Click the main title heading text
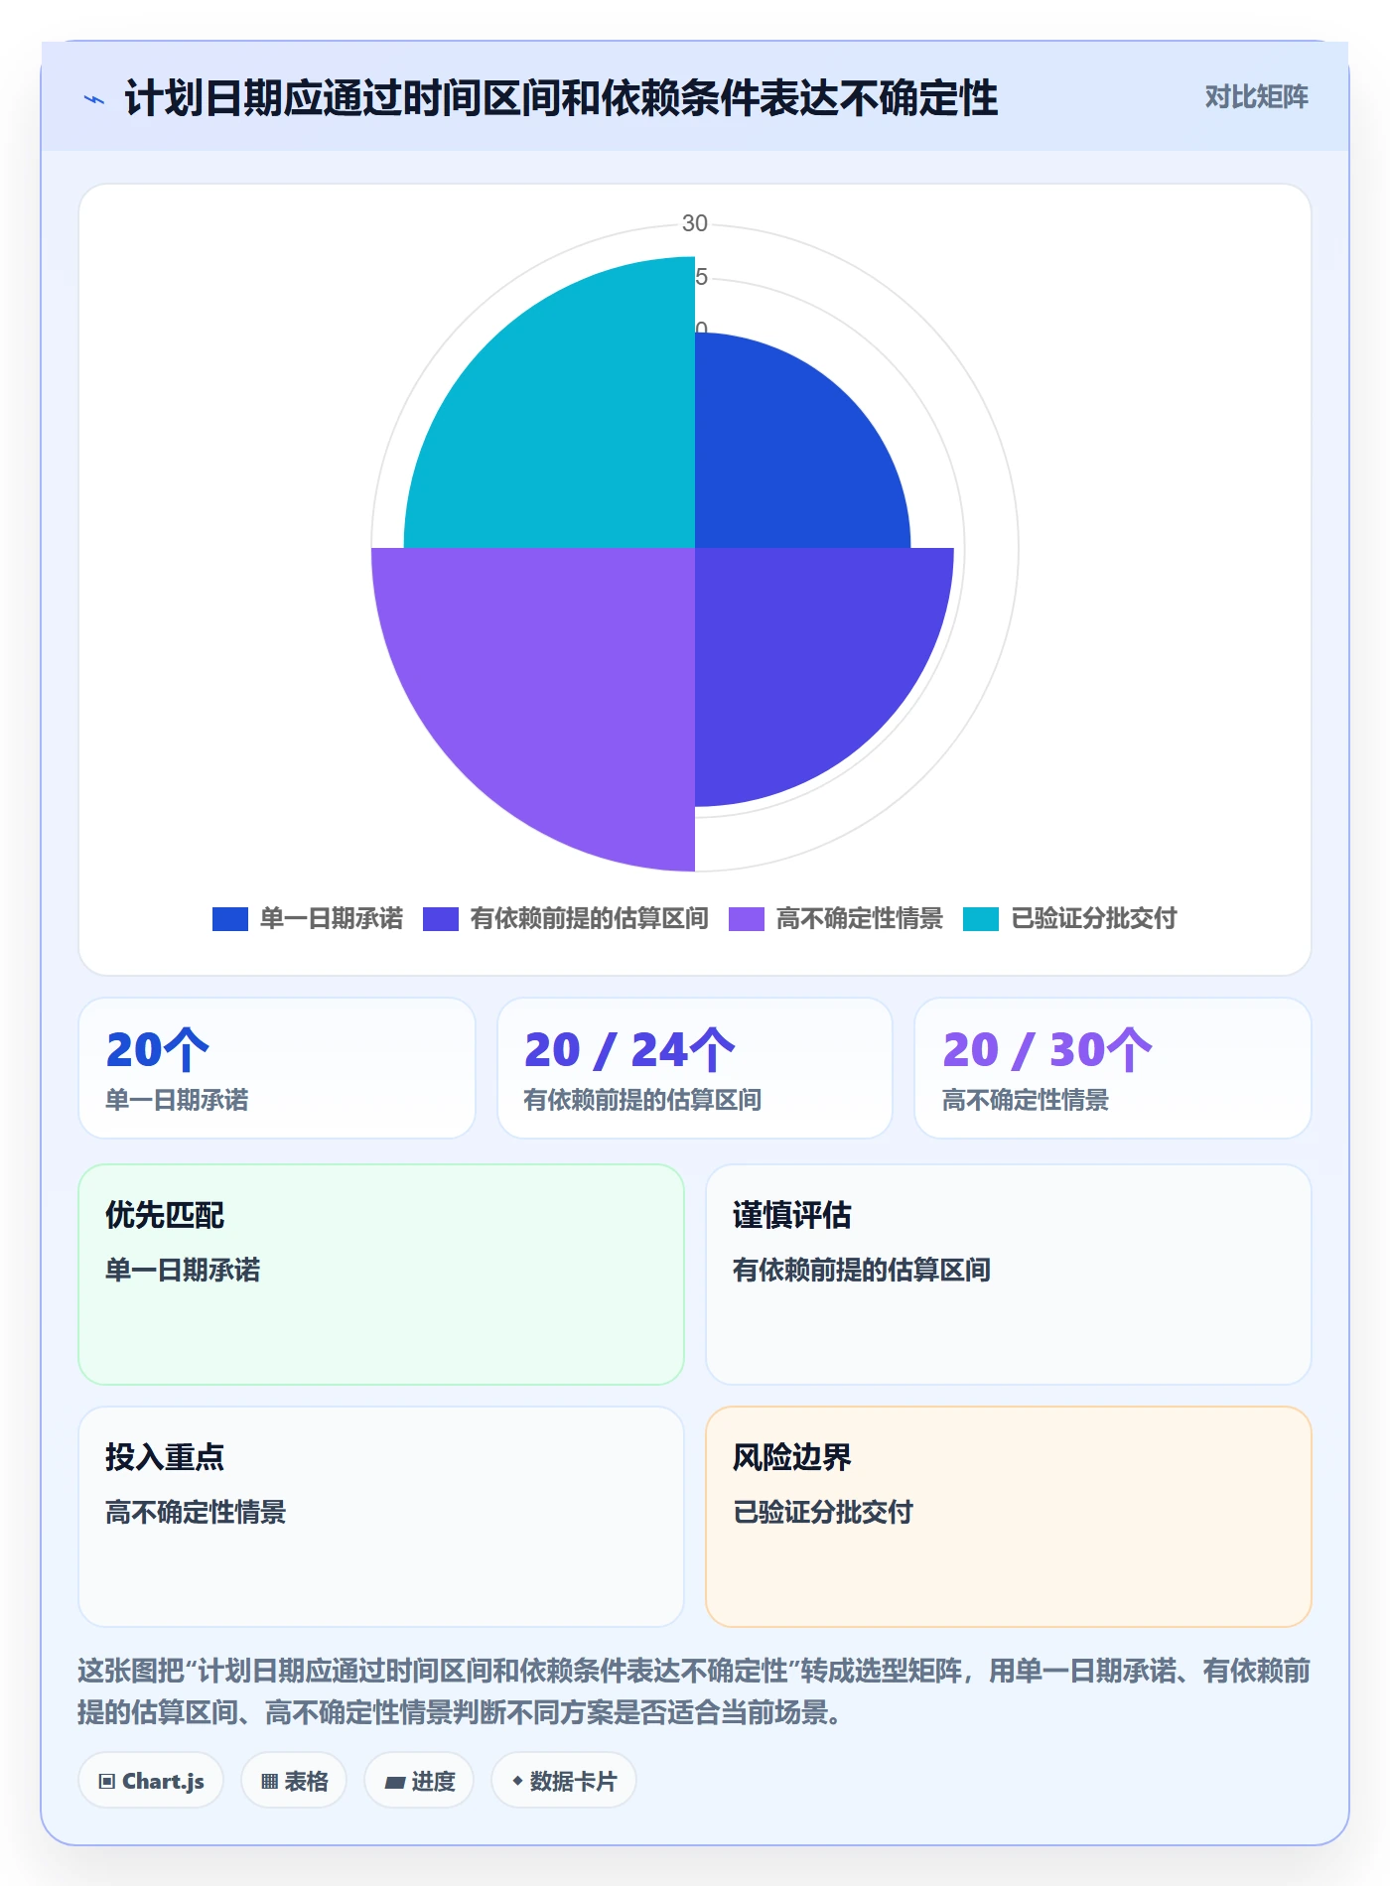 point(561,98)
